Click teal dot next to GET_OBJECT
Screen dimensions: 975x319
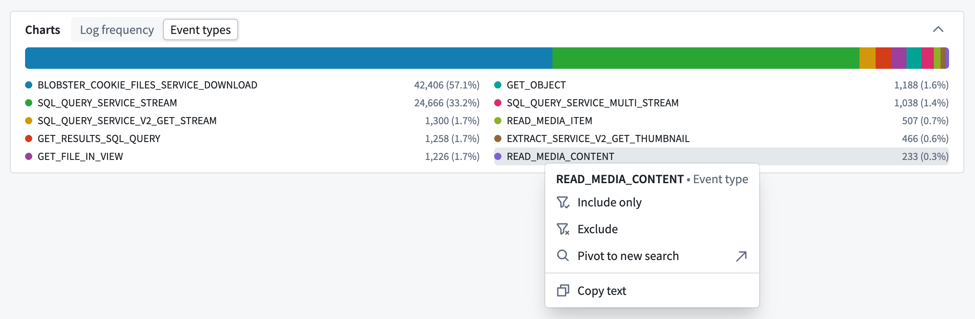pos(498,85)
